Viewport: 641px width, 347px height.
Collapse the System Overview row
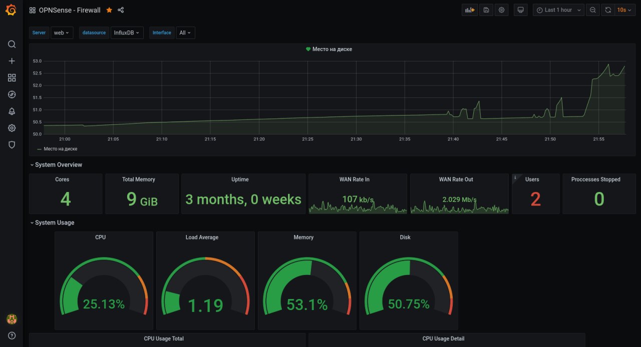(56, 164)
